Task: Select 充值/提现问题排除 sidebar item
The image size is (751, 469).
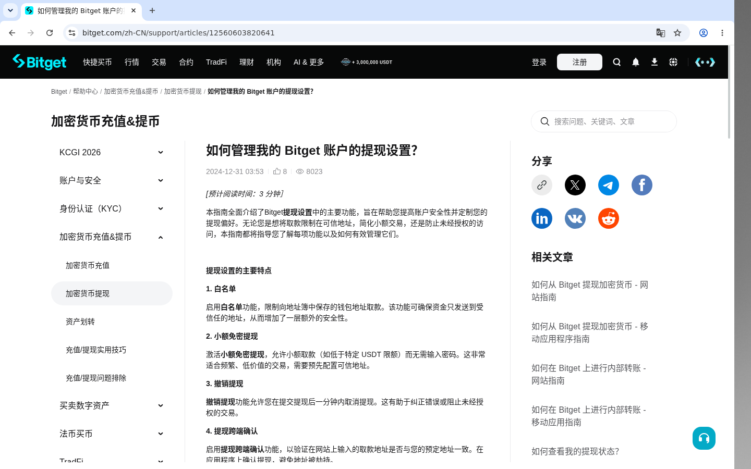Action: click(112, 378)
